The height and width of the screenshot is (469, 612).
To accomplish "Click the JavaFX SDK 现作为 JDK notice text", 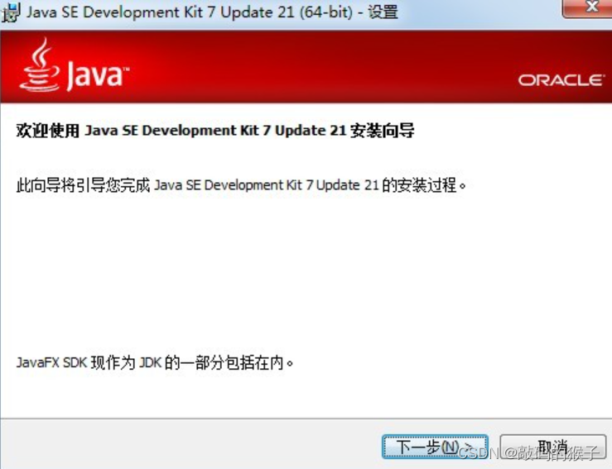I will point(155,362).
